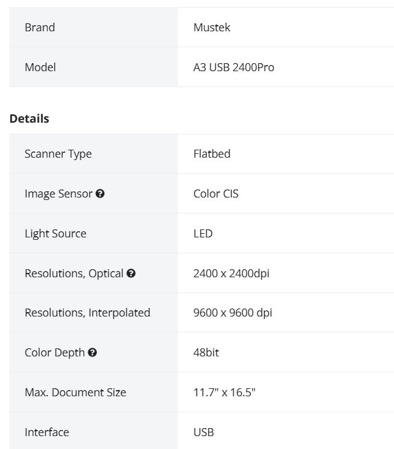Viewport: 394px width, 449px height.
Task: Select the Resolutions, Interpolated label
Action: tap(87, 313)
